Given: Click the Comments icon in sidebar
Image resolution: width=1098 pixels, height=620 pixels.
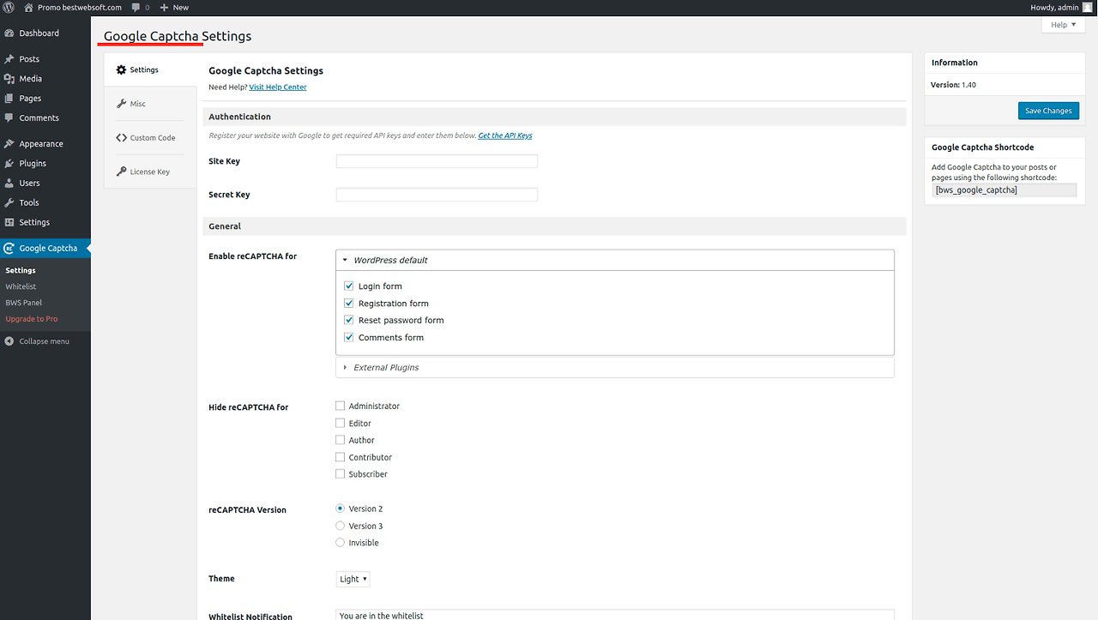Looking at the screenshot, I should pos(9,118).
